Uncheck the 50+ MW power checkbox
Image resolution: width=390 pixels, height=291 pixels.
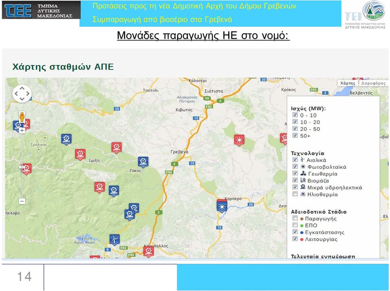295,135
